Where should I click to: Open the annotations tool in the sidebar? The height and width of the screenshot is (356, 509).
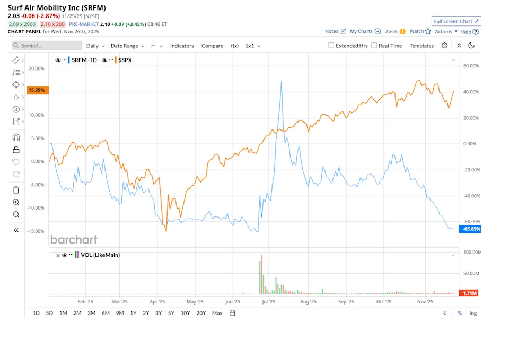click(16, 72)
